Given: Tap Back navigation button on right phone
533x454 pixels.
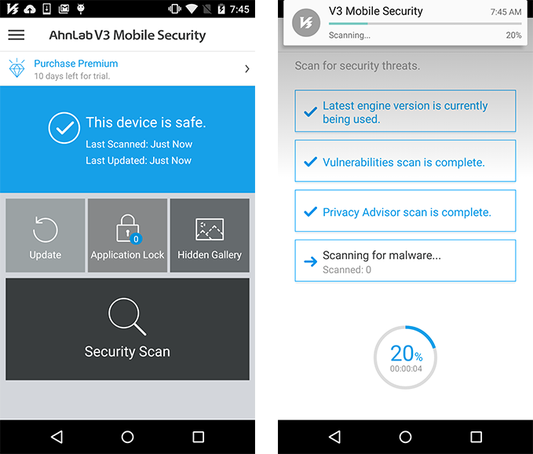Looking at the screenshot, I should click(x=335, y=437).
